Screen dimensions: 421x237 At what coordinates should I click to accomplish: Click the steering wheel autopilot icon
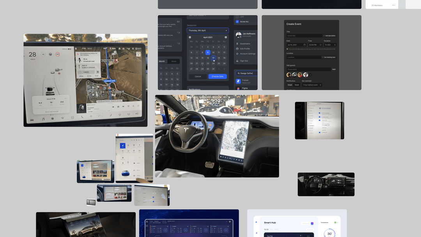click(x=50, y=54)
